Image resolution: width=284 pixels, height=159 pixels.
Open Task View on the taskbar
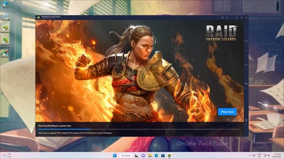click(x=137, y=155)
